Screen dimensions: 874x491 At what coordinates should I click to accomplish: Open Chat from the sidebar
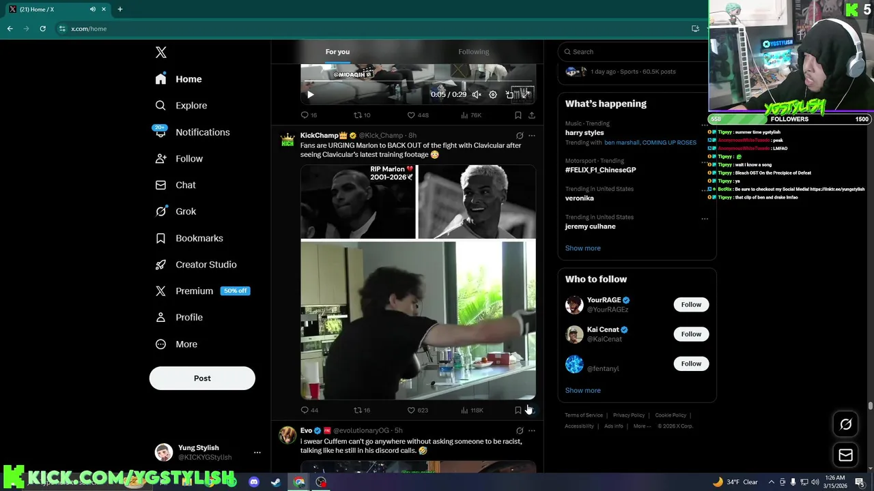[175, 185]
